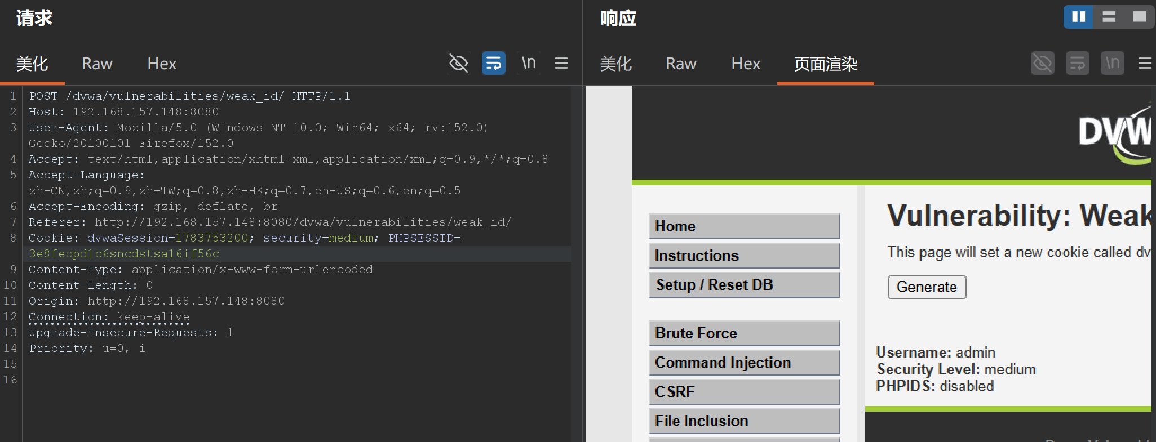Open request panel hamburger menu
The height and width of the screenshot is (442, 1156).
[x=561, y=63]
